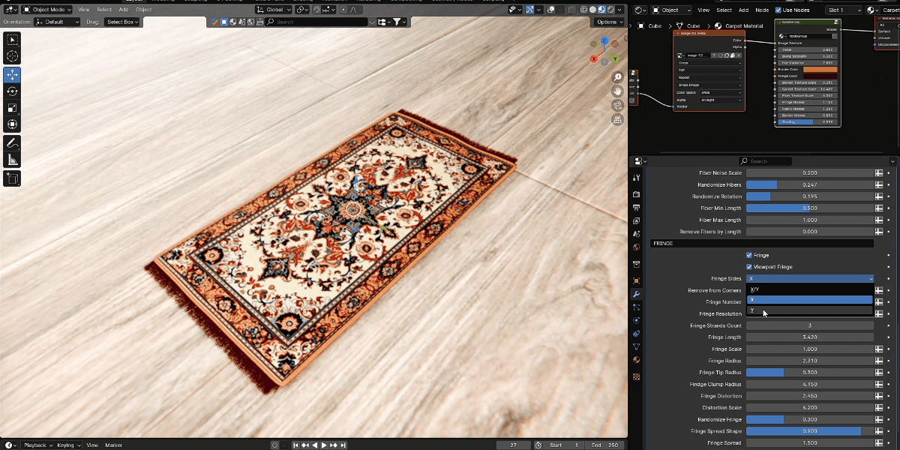
Task: Choose the Y option in the Fringe Sides list
Action: tap(809, 310)
